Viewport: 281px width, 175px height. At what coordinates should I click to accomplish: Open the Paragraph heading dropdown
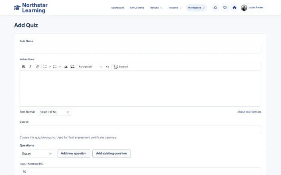[x=90, y=67]
